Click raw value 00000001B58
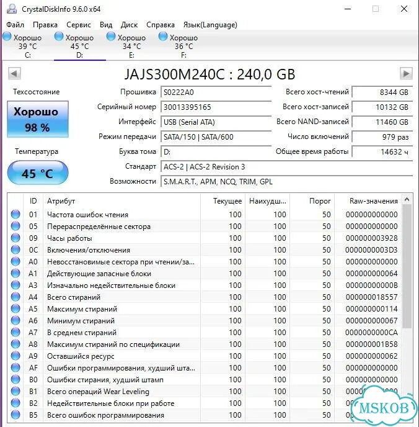This screenshot has width=419, height=427. pyautogui.click(x=372, y=344)
